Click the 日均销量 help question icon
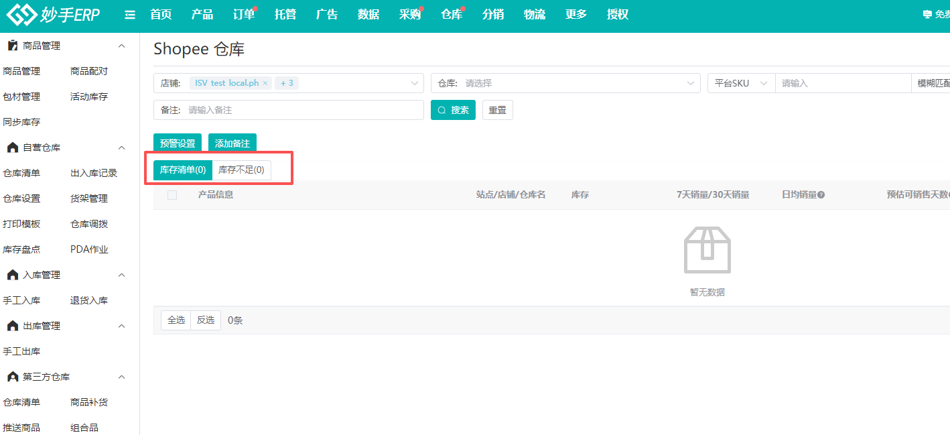 [x=821, y=195]
